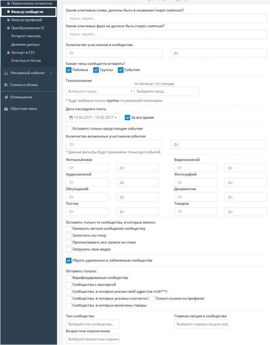Screen dimensions: 270x345
Task: Toggle the За все время checkbox
Action: click(127, 117)
